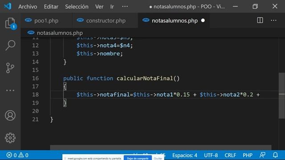Click line number 16 in the gutter

[x=36, y=78]
